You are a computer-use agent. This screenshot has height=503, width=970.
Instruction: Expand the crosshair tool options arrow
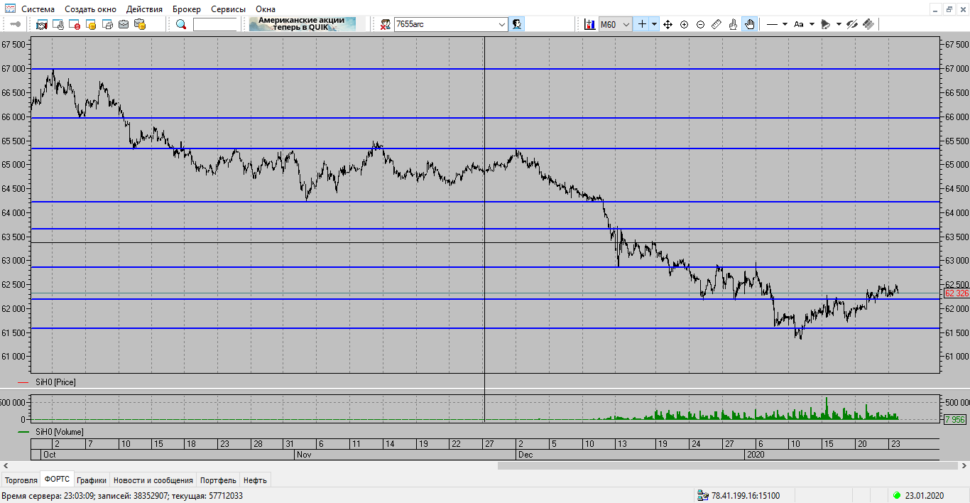[654, 24]
